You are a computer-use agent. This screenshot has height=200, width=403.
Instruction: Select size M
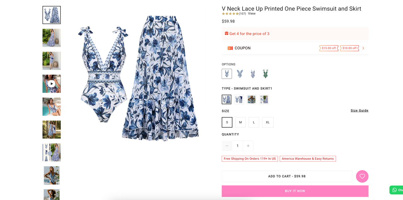tap(240, 122)
